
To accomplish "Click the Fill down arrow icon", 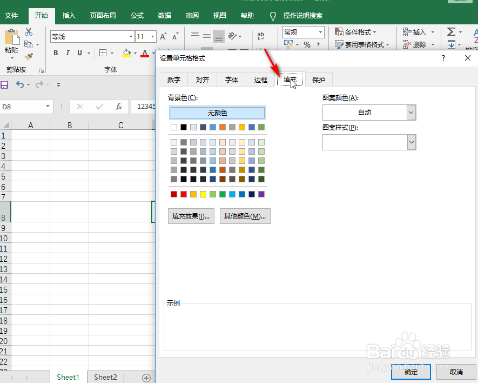I will pos(452,44).
